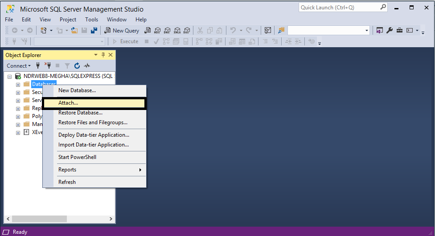
Task: Click the New Project icon
Action: pos(44,31)
